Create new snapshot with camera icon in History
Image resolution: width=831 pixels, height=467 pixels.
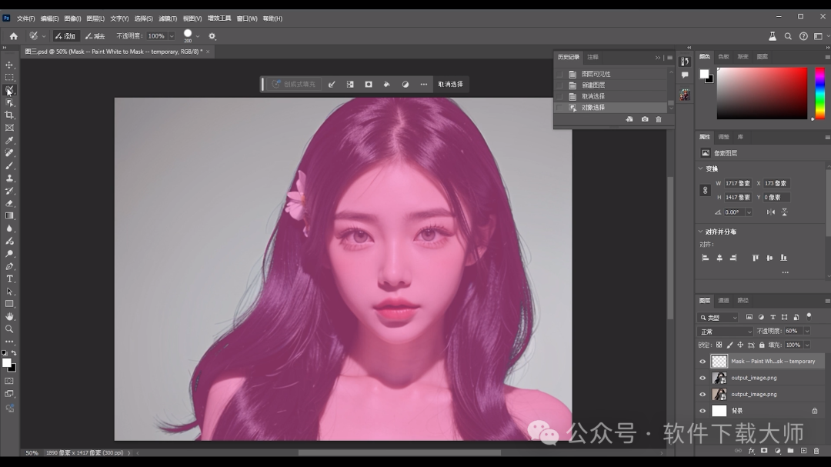pos(645,119)
